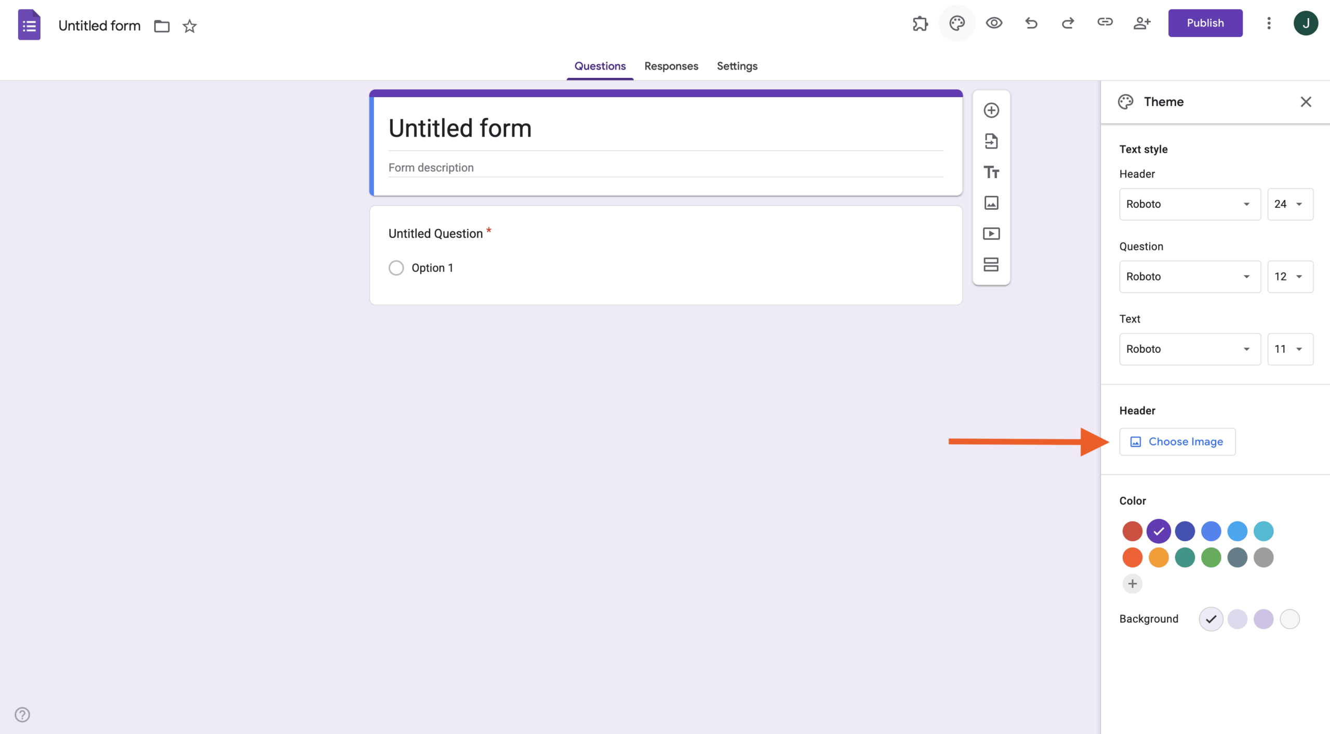Click the add video icon
The height and width of the screenshot is (734, 1330).
[x=991, y=234]
